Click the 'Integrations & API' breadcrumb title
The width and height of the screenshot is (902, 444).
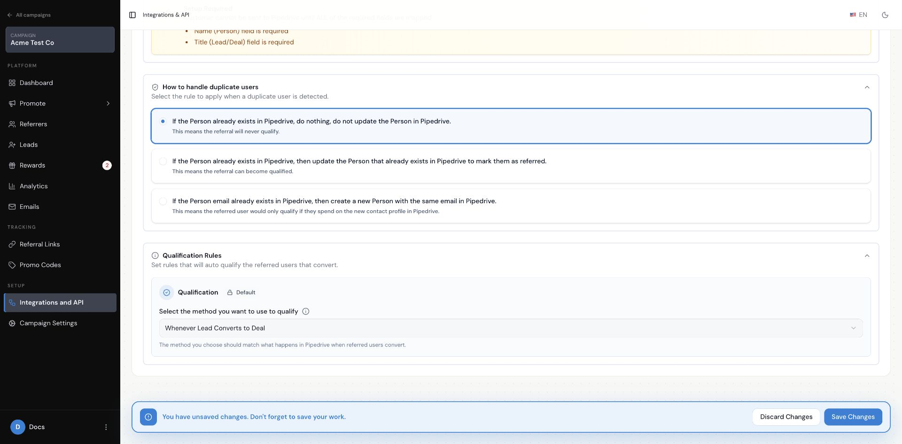click(166, 15)
